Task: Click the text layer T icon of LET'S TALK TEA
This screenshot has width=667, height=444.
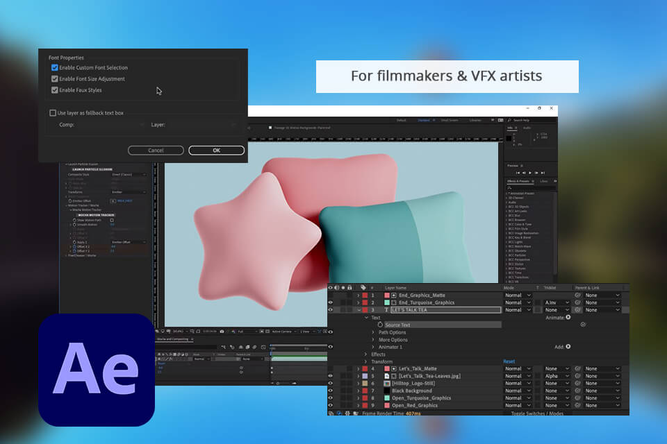Action: [386, 309]
